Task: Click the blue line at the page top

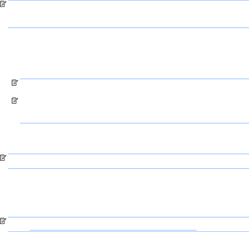Action: pos(129,1)
